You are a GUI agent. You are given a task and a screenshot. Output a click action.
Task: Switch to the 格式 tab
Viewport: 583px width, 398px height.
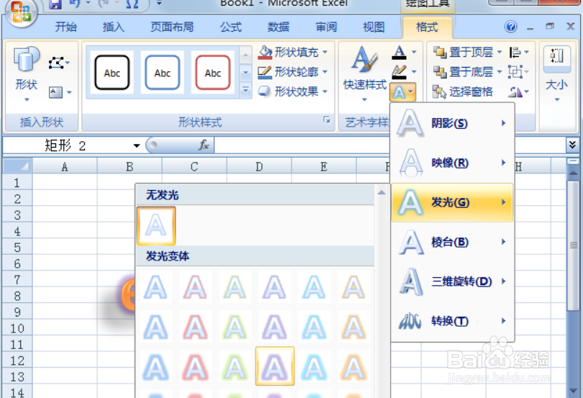click(x=428, y=27)
